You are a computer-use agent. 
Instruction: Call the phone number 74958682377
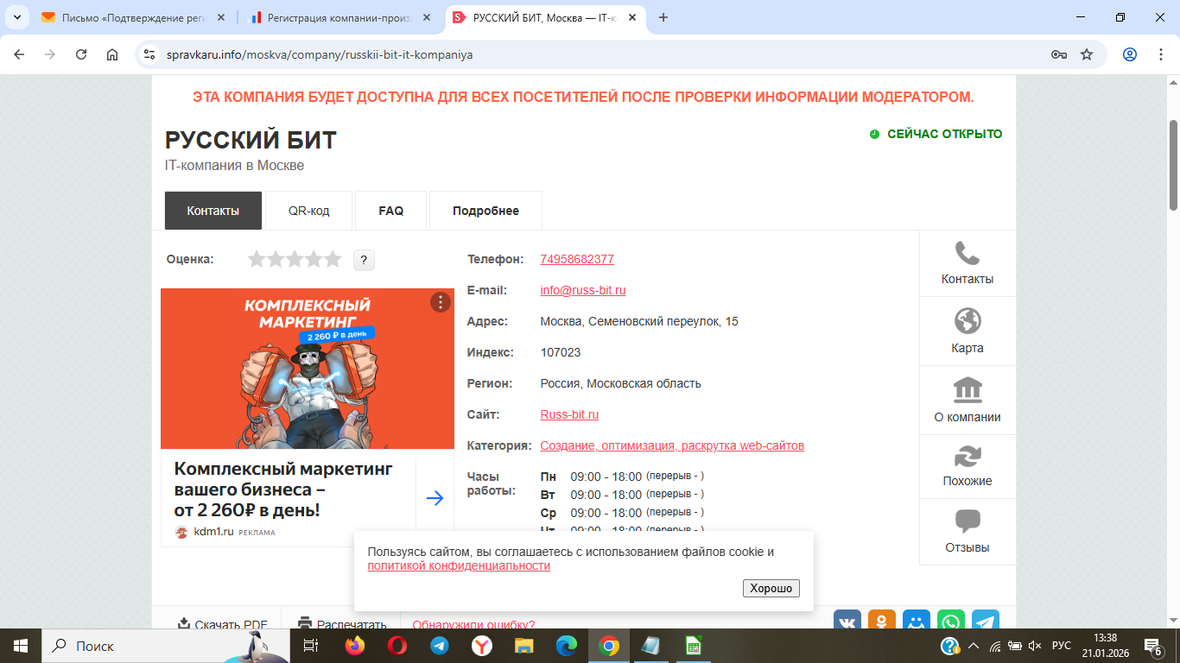click(577, 259)
